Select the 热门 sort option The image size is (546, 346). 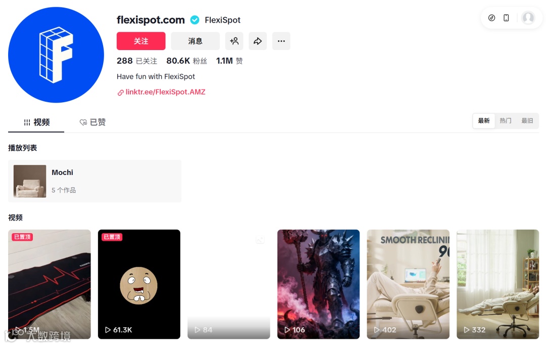506,120
